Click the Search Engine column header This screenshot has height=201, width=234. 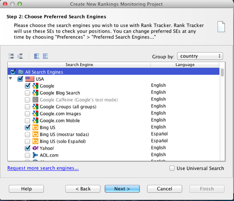tap(79, 65)
